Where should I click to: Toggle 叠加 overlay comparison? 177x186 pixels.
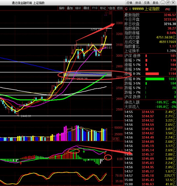[70, 8]
